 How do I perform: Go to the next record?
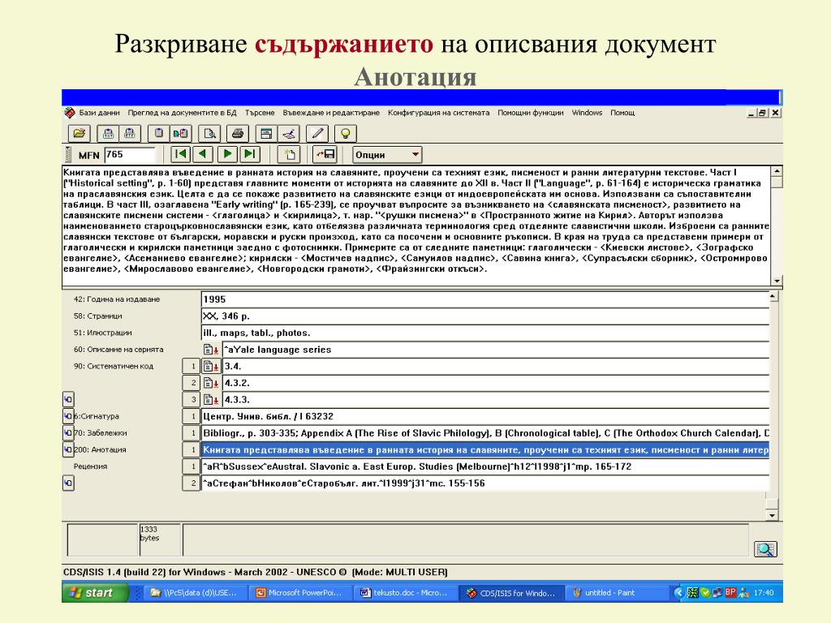227,154
